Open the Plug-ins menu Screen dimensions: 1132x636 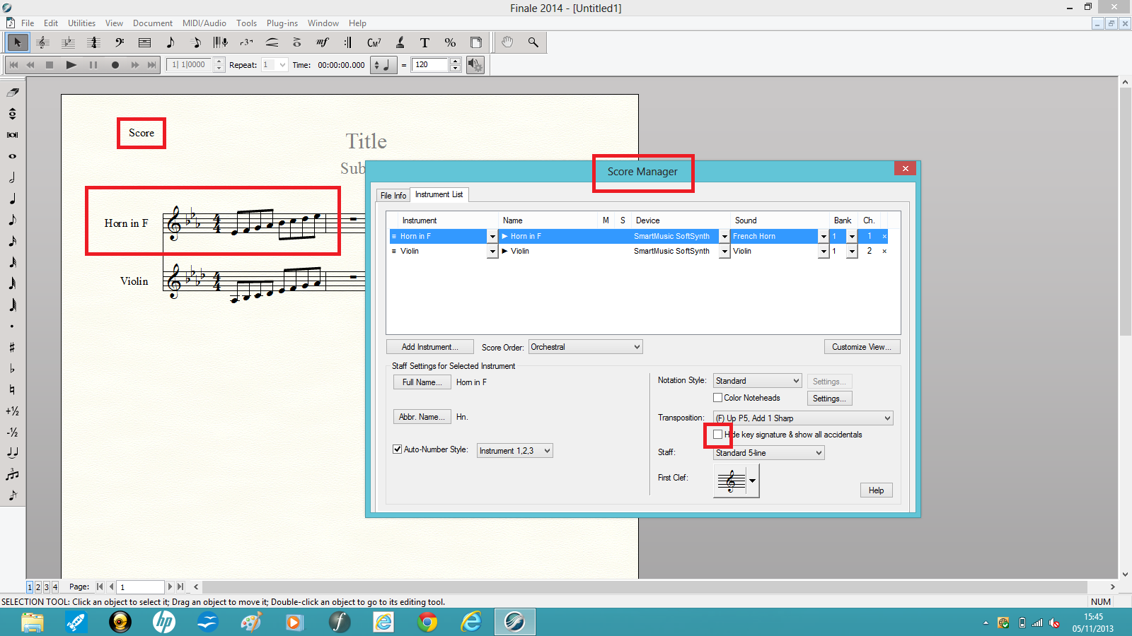pyautogui.click(x=282, y=23)
